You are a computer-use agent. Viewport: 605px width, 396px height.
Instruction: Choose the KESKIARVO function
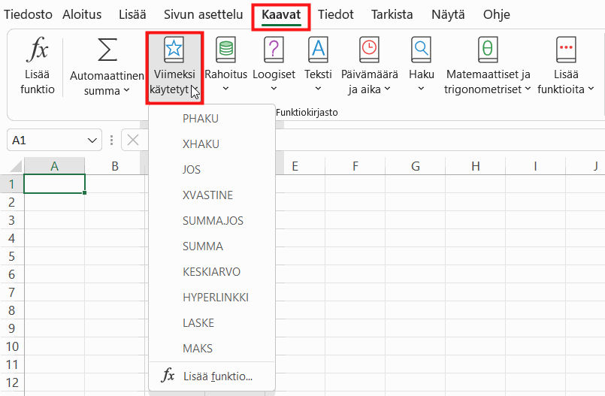tap(212, 272)
